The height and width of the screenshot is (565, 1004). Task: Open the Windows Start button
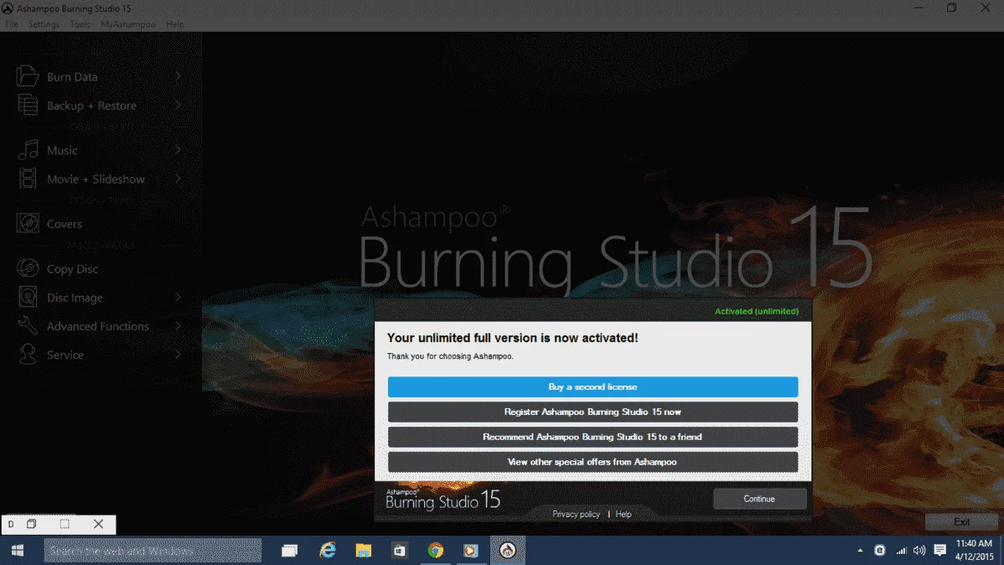point(18,550)
